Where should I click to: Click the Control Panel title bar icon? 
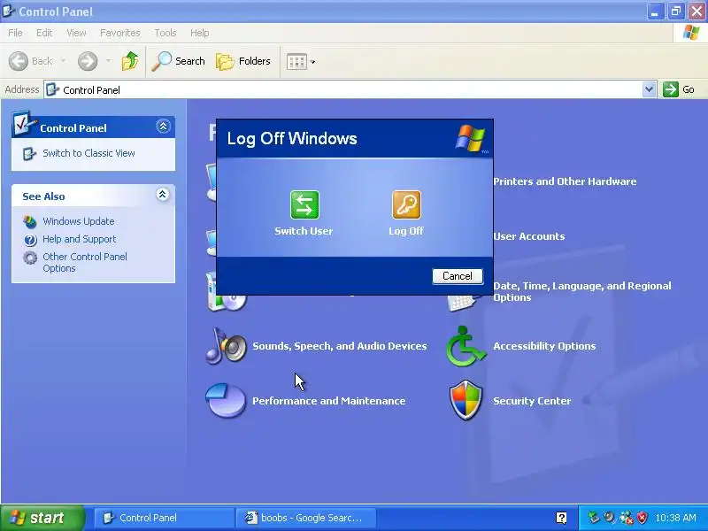tap(9, 11)
